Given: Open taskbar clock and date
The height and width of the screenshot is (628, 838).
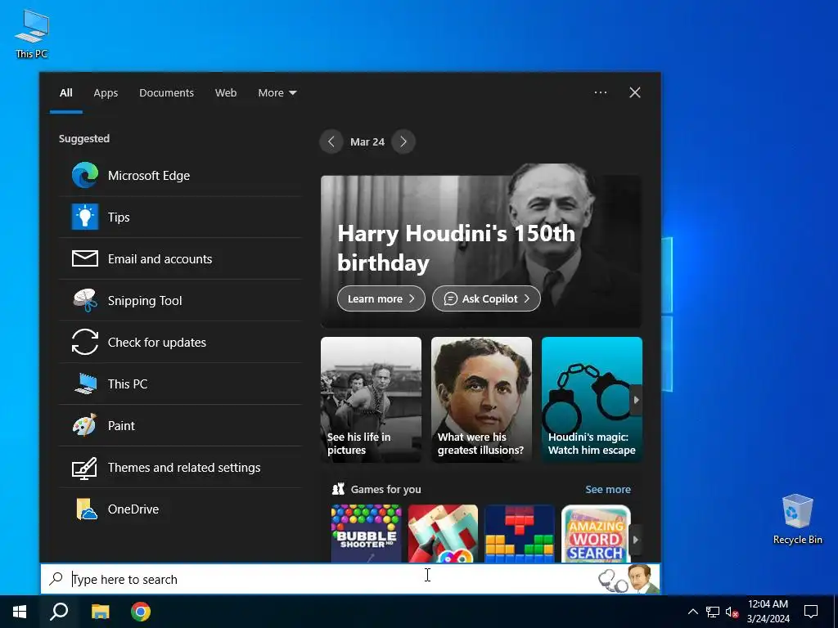Looking at the screenshot, I should pyautogui.click(x=768, y=612).
